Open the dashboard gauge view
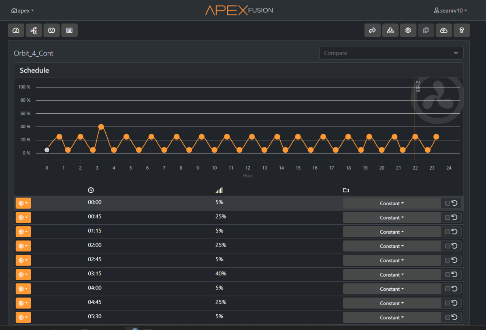 (16, 30)
